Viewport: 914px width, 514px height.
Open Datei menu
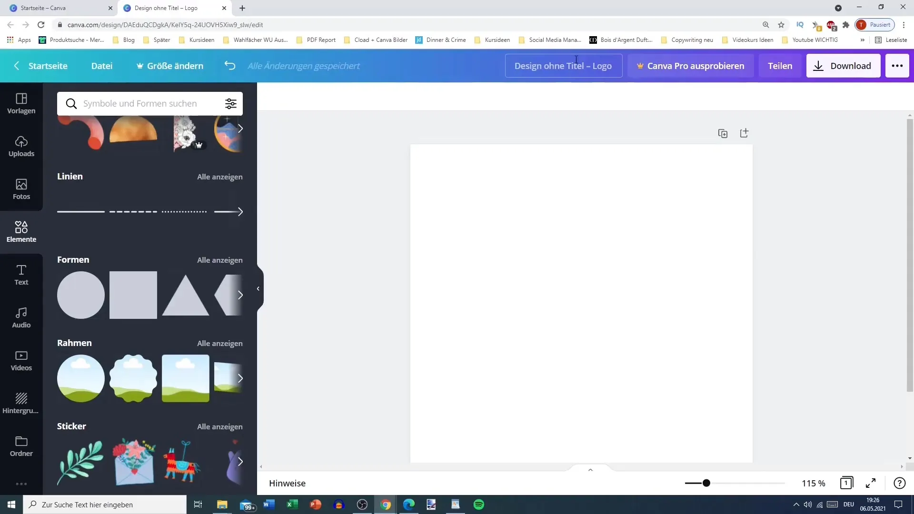coord(102,65)
